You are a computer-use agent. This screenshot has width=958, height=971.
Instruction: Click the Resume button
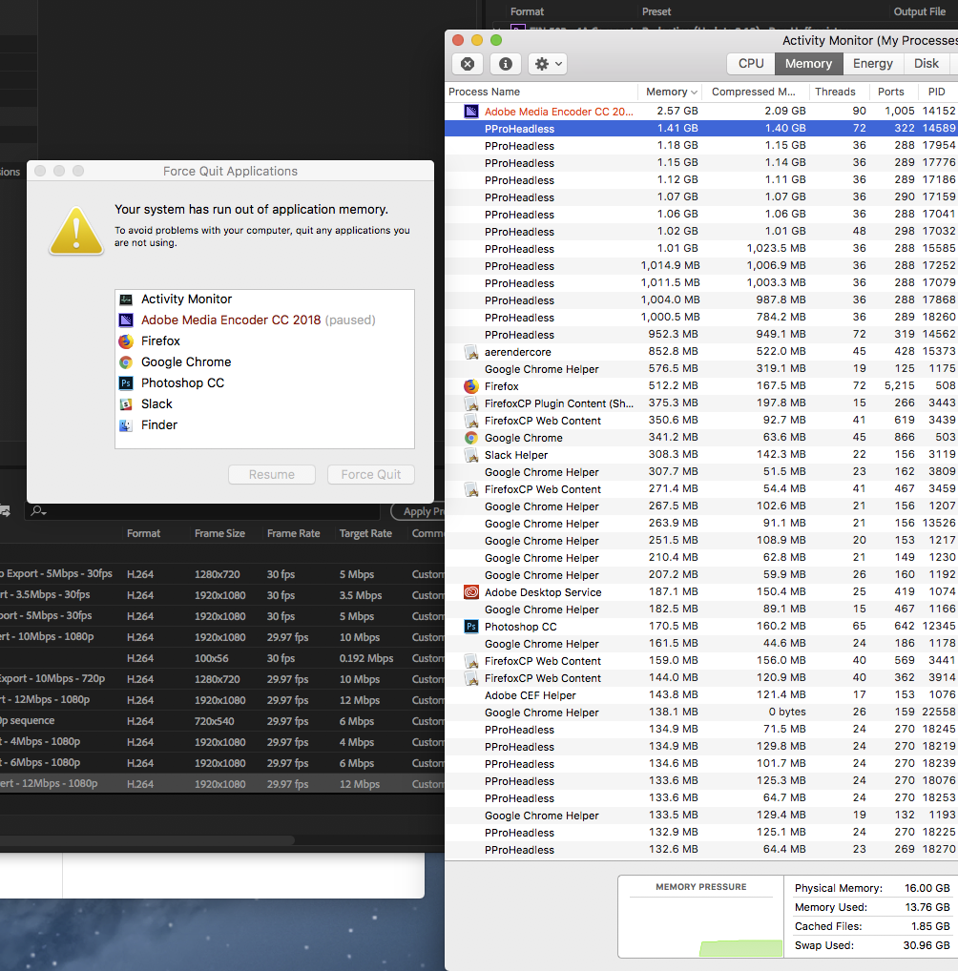[271, 474]
